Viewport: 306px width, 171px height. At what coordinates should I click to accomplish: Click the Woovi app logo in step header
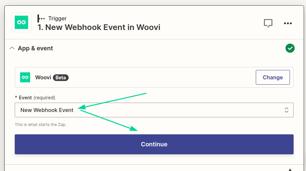pyautogui.click(x=21, y=22)
